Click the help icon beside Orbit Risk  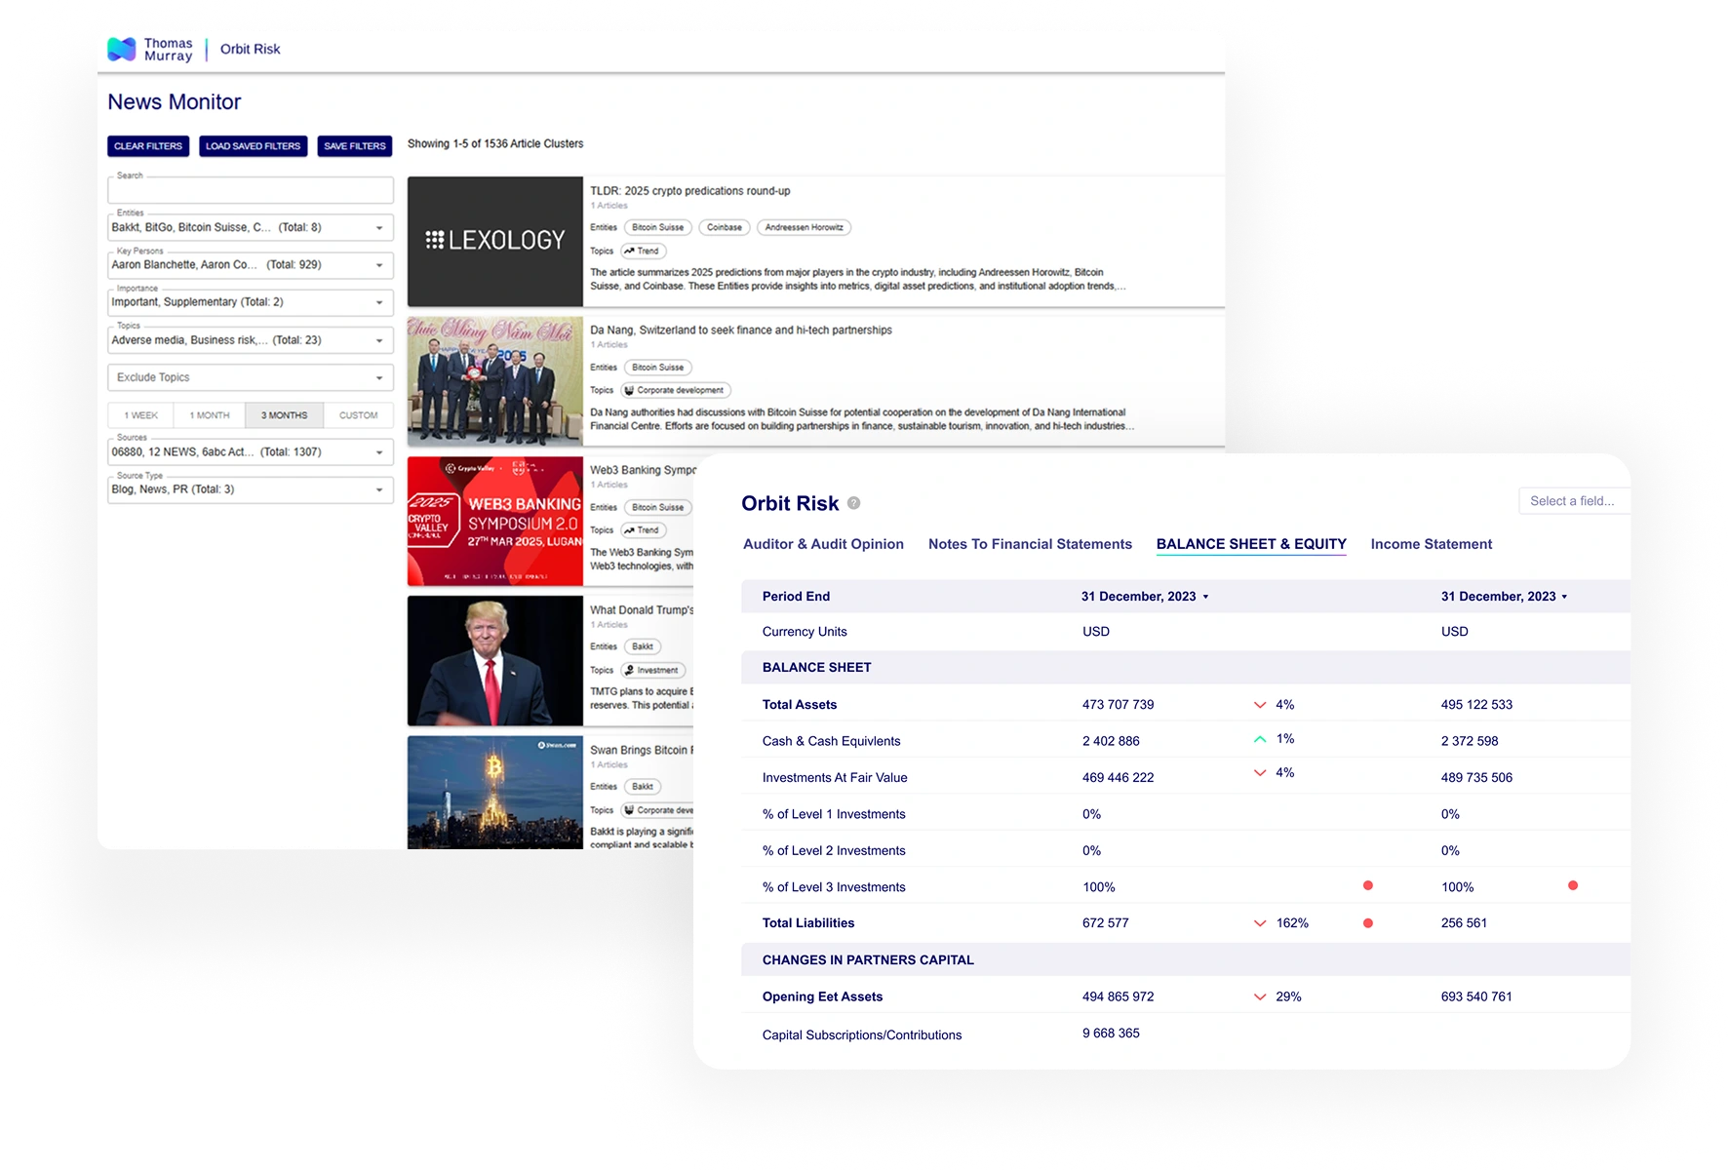[854, 503]
